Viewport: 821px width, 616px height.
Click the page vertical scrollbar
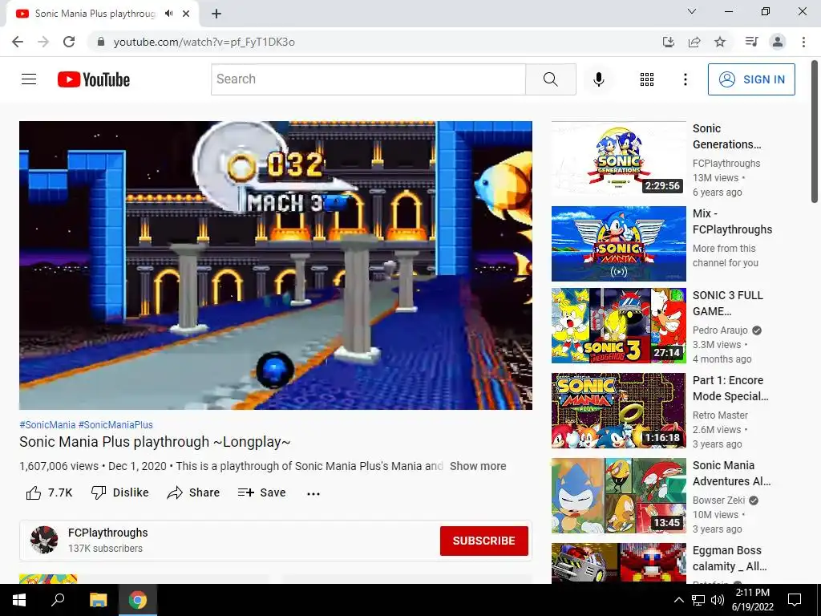(x=815, y=131)
